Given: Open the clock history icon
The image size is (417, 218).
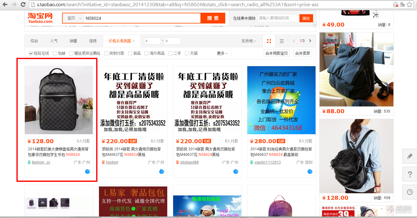Looking at the screenshot, I should tap(410, 192).
